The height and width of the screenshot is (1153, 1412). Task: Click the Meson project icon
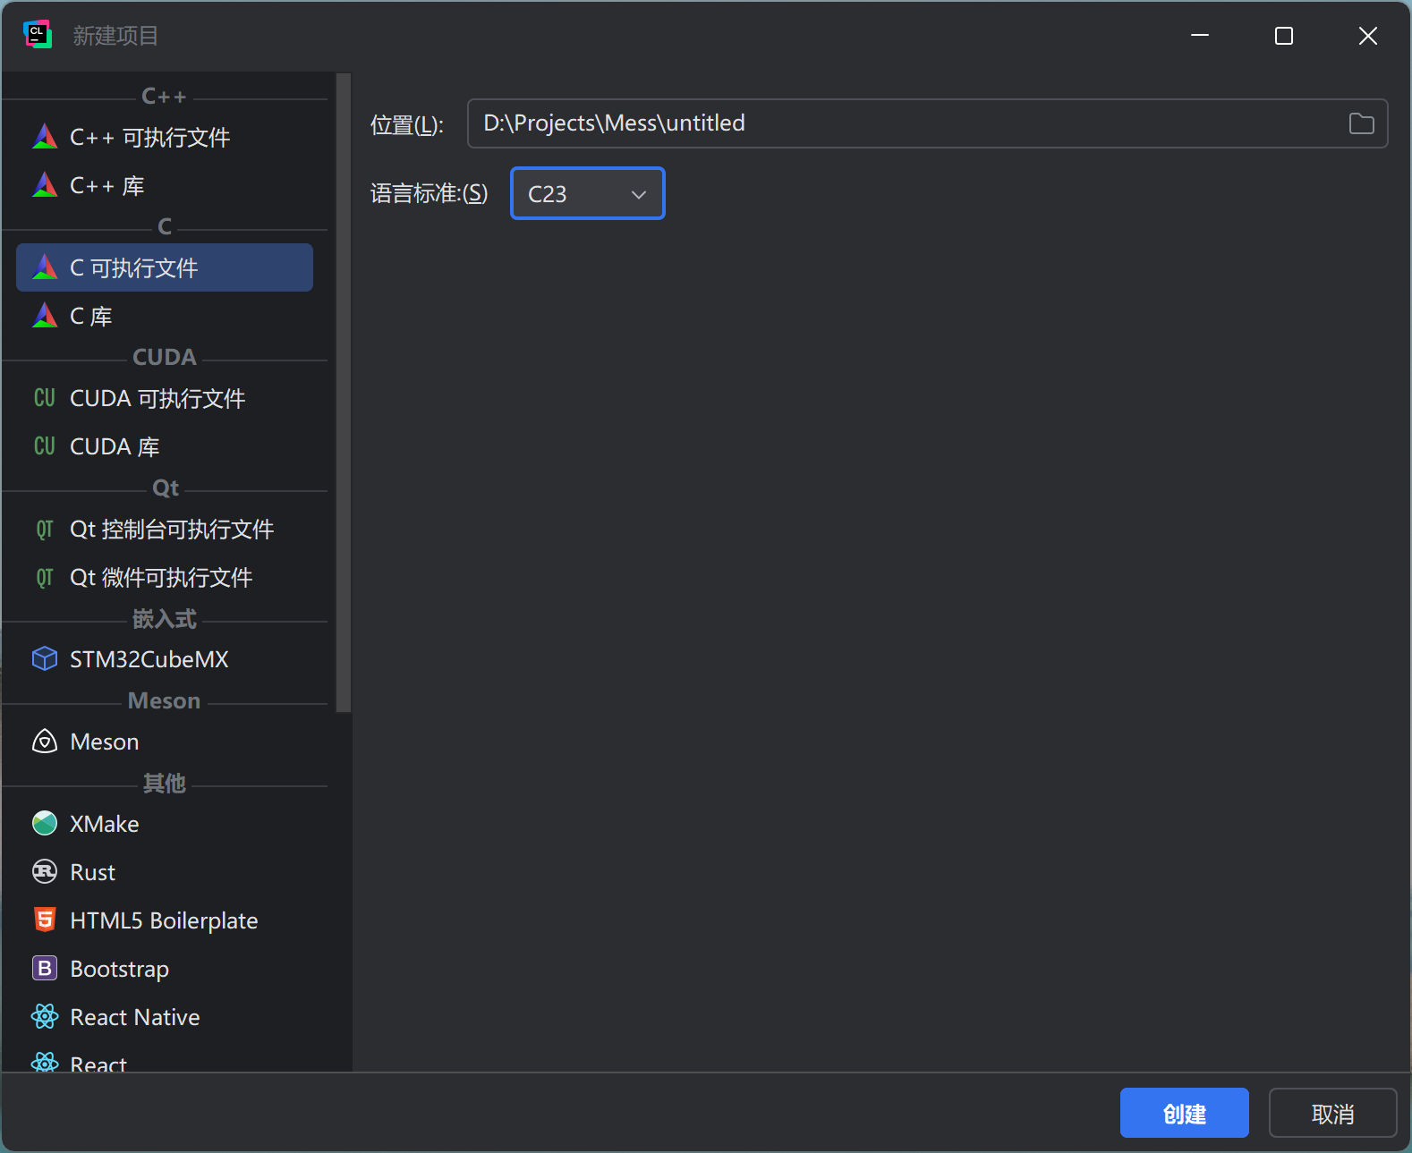45,742
